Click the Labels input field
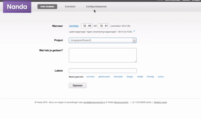The height and width of the screenshot is (119, 201). [x=103, y=71]
